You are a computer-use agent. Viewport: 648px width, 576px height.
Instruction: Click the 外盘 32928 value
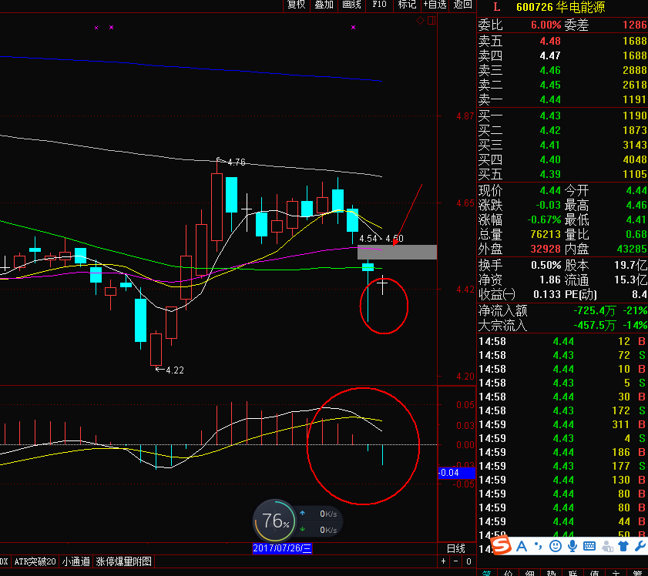pyautogui.click(x=545, y=249)
